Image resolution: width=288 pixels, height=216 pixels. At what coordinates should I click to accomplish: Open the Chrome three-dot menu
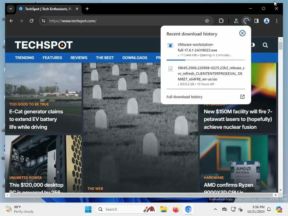coord(277,21)
